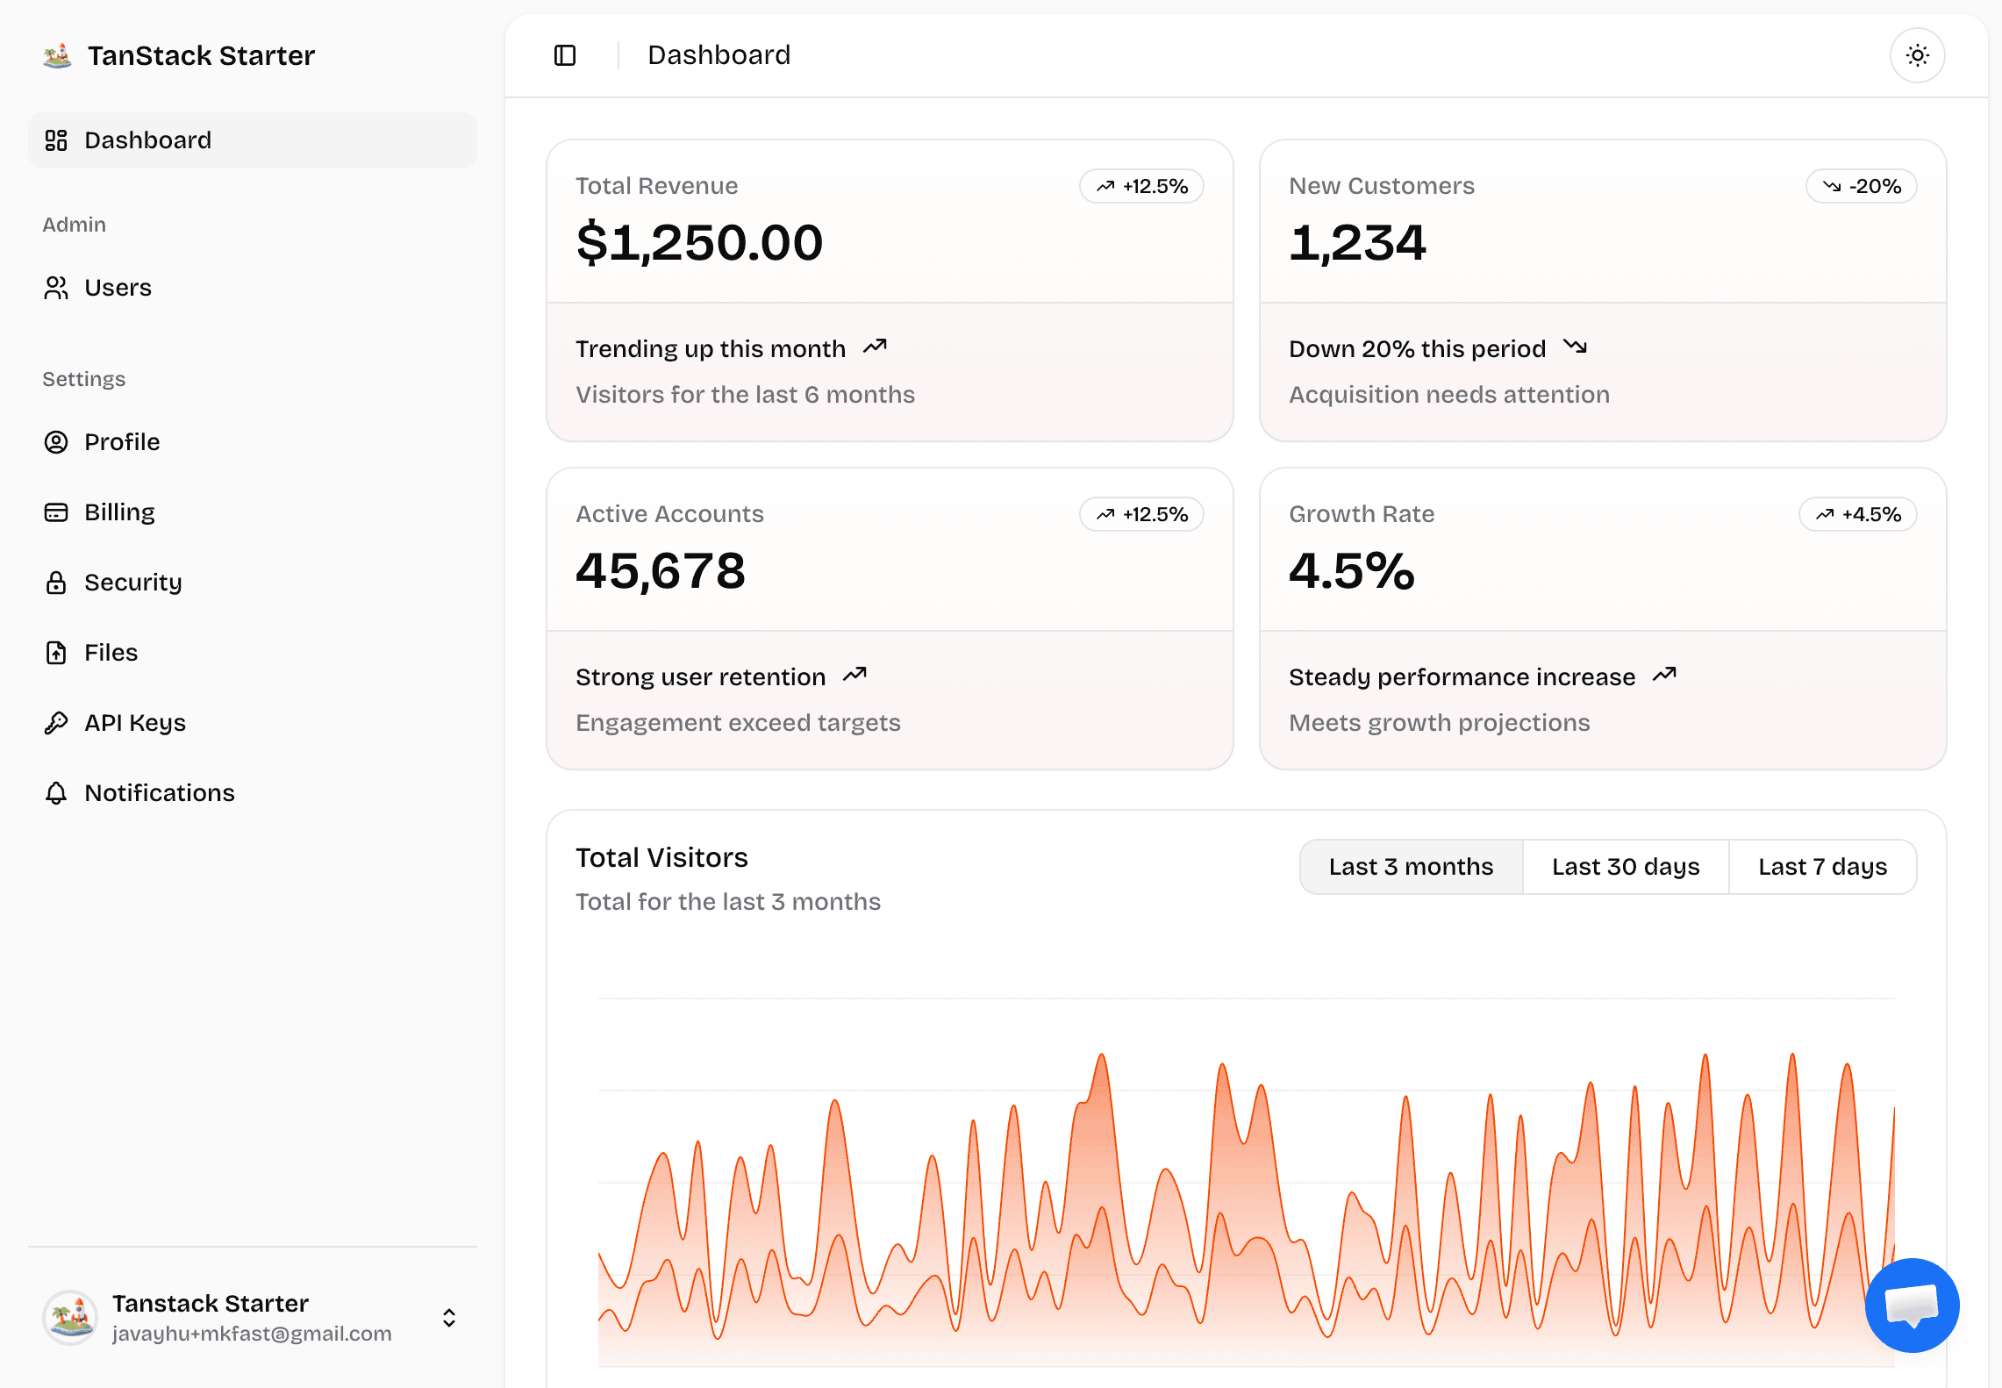
Task: Open the blue chat bubble widget
Action: coord(1912,1305)
